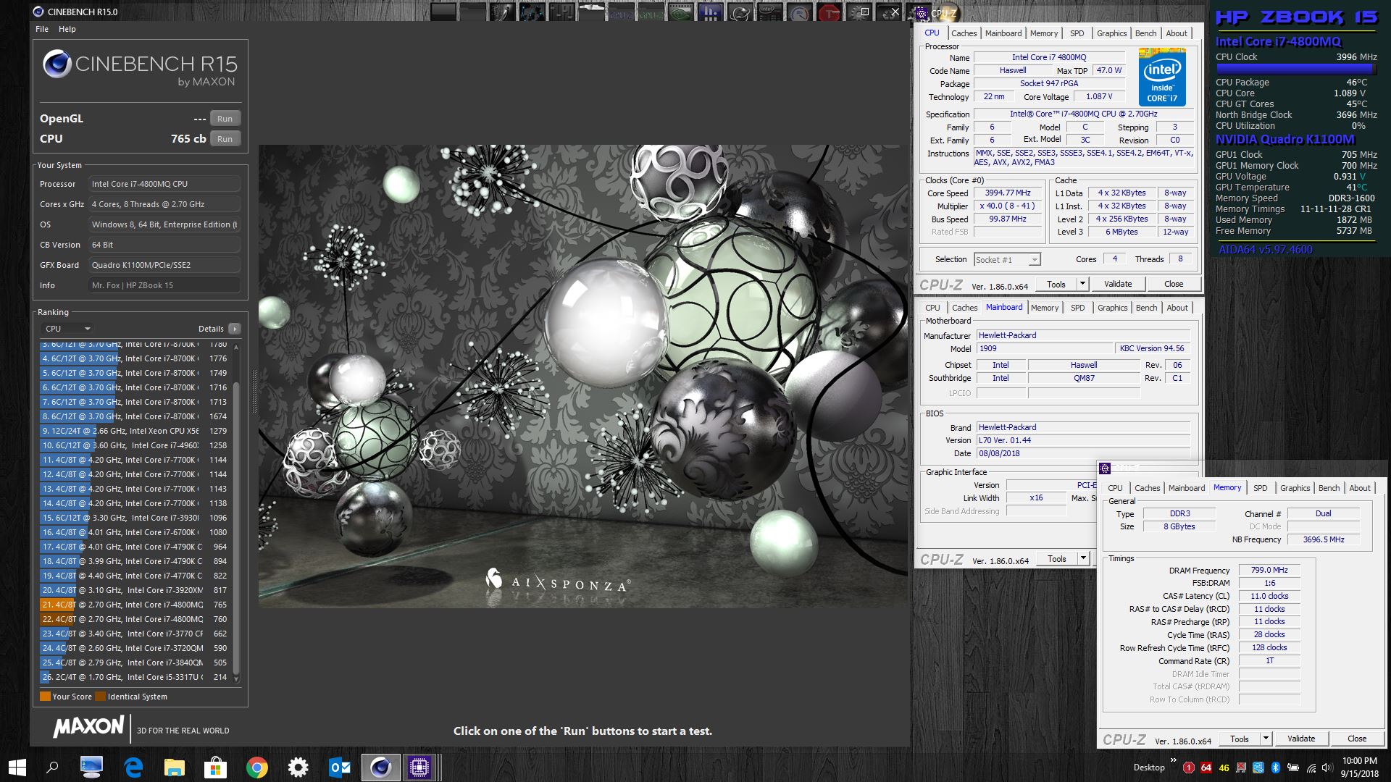Open Tools dropdown arrow in top CPU-Z window
The image size is (1391, 782).
(x=1083, y=284)
